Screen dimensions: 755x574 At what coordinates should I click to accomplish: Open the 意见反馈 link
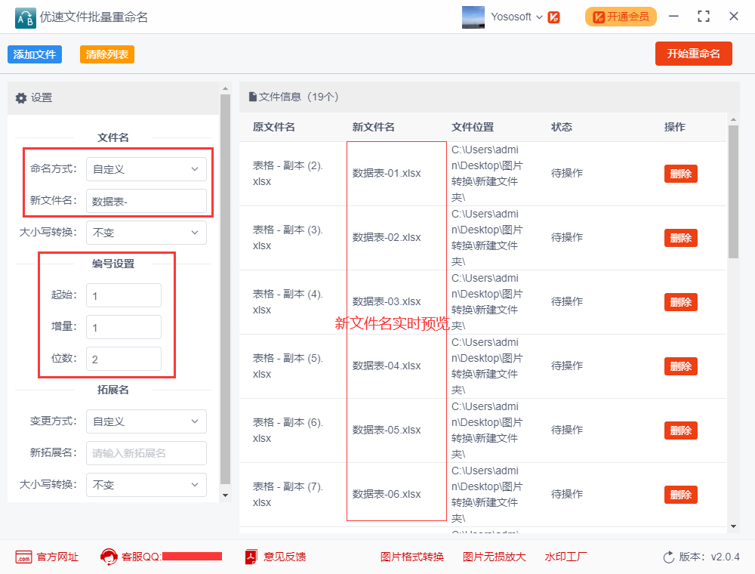(285, 557)
